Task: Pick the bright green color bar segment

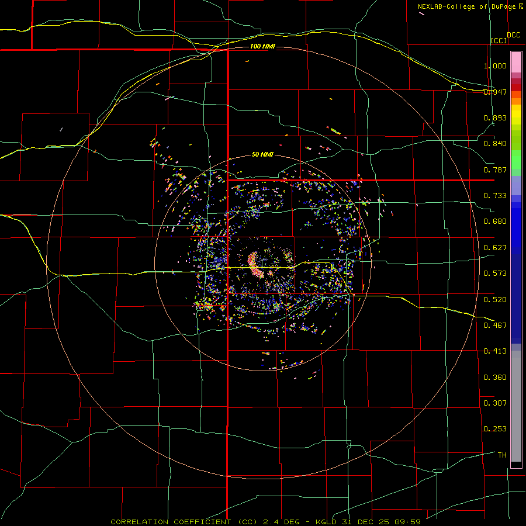Action: [516, 160]
